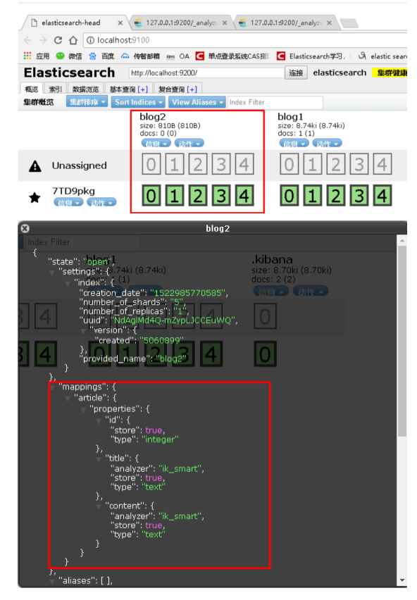The height and width of the screenshot is (600, 417).
Task: Collapse the "properties" JSON node
Action: coord(83,410)
